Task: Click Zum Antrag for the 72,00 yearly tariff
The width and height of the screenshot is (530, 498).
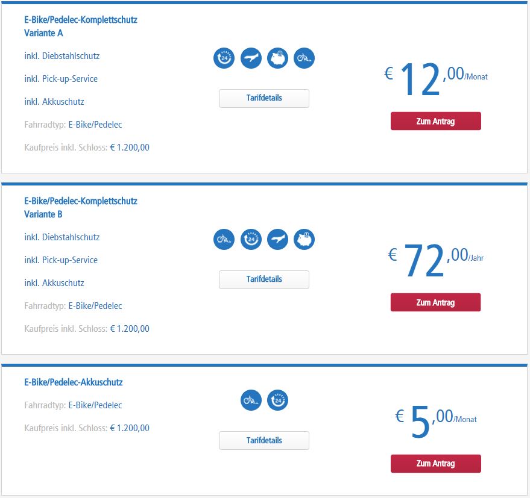Action: click(x=436, y=302)
